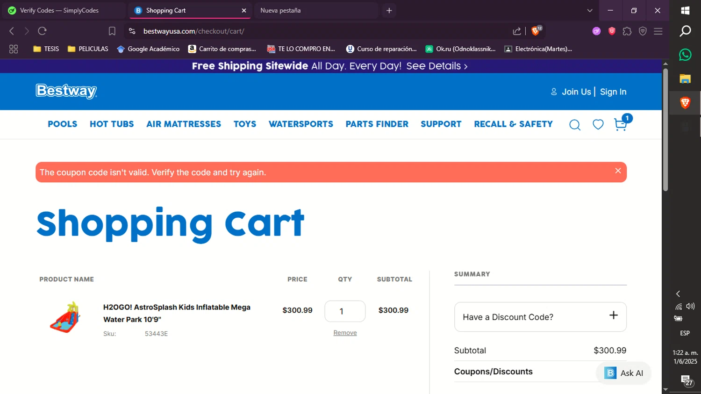Viewport: 701px width, 394px height.
Task: Open the AstroSplash water park product thumbnail
Action: (x=65, y=317)
